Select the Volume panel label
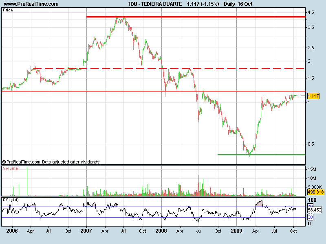 [x=11, y=168]
